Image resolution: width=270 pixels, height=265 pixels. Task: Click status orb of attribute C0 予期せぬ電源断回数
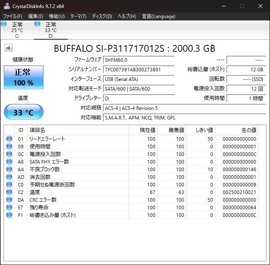pyautogui.click(x=9, y=184)
